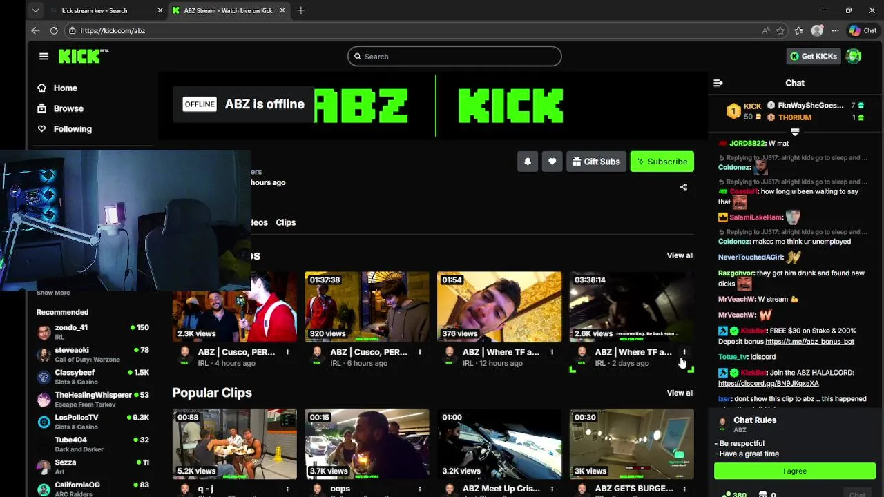Go back in the browser

coord(35,30)
